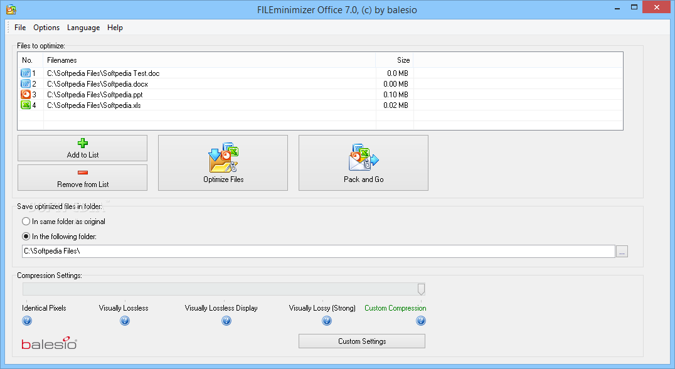675x369 pixels.
Task: Click the 0.00 MB size cell
Action: [396, 84]
